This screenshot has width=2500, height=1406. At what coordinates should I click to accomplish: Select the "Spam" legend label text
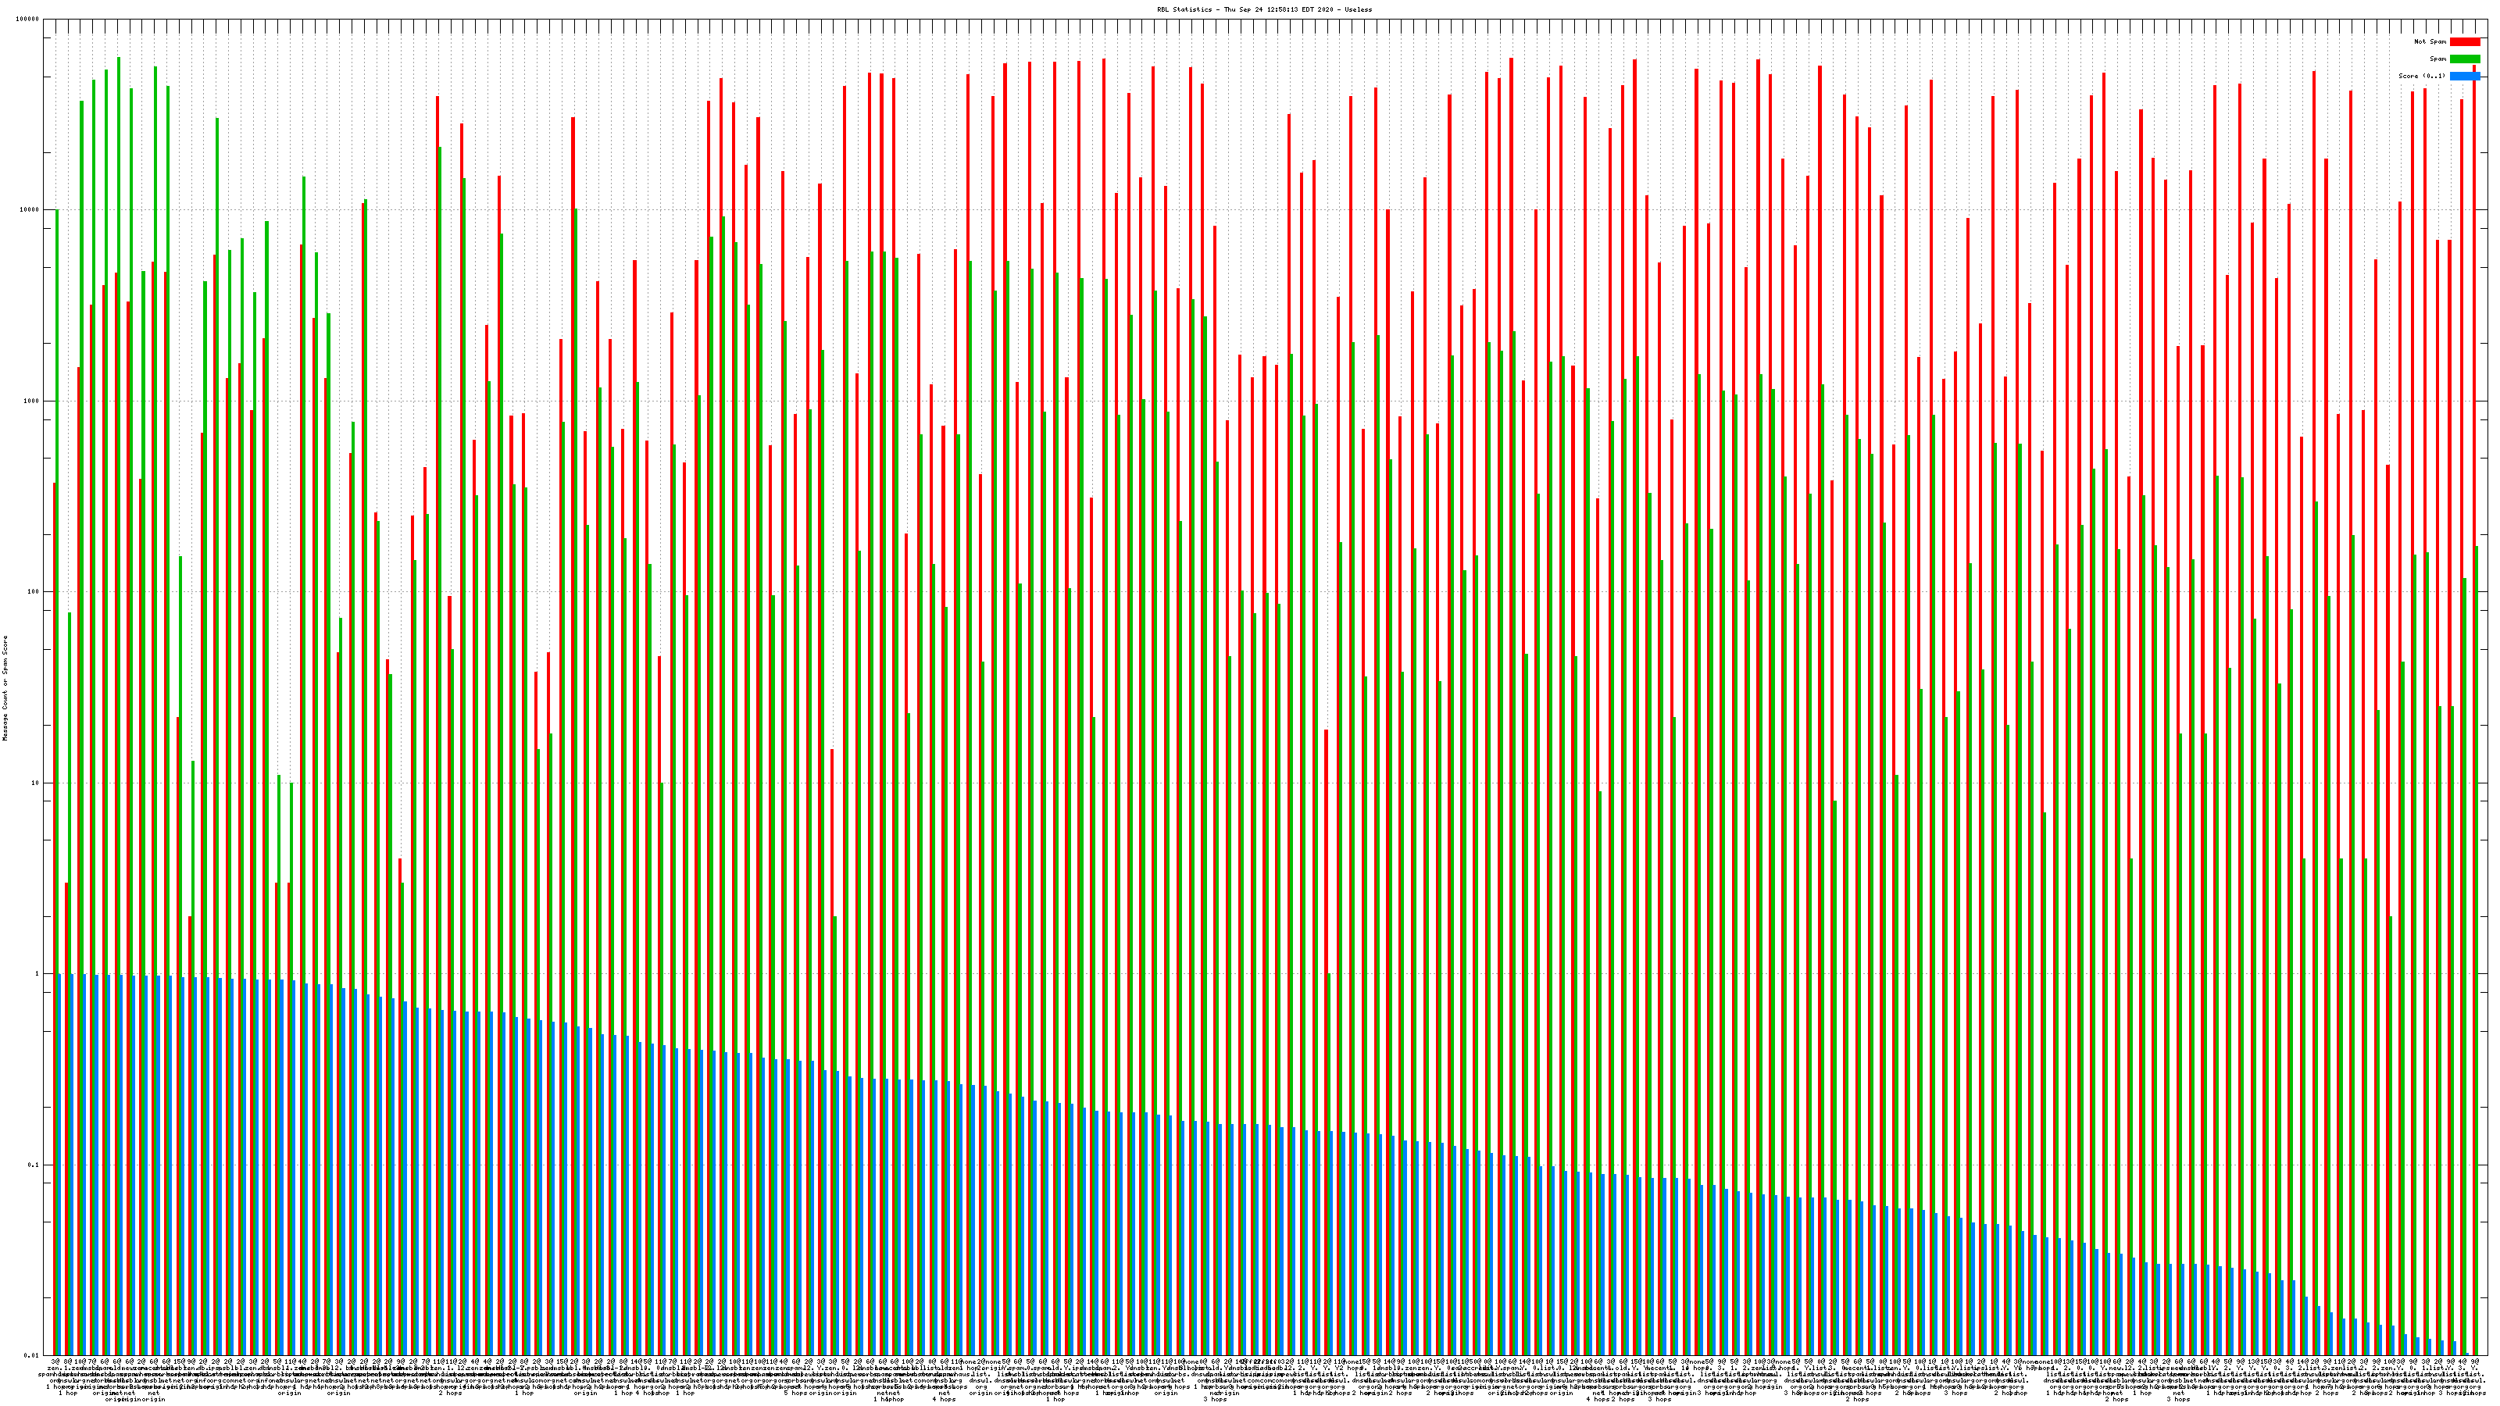(2437, 59)
